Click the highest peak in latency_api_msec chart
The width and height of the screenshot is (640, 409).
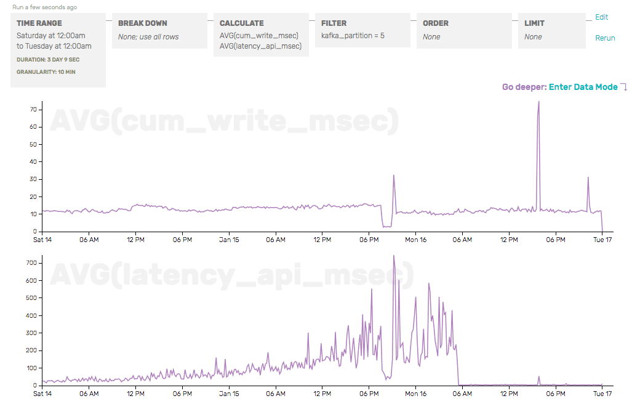tap(394, 257)
